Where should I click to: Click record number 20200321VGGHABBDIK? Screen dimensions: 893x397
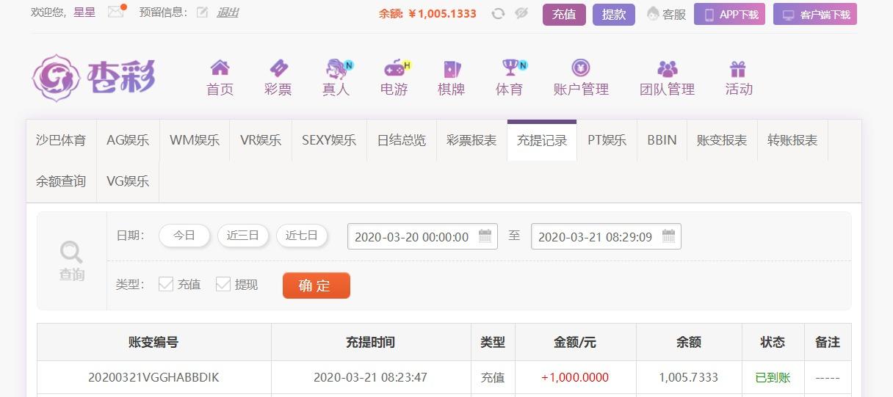pos(153,378)
